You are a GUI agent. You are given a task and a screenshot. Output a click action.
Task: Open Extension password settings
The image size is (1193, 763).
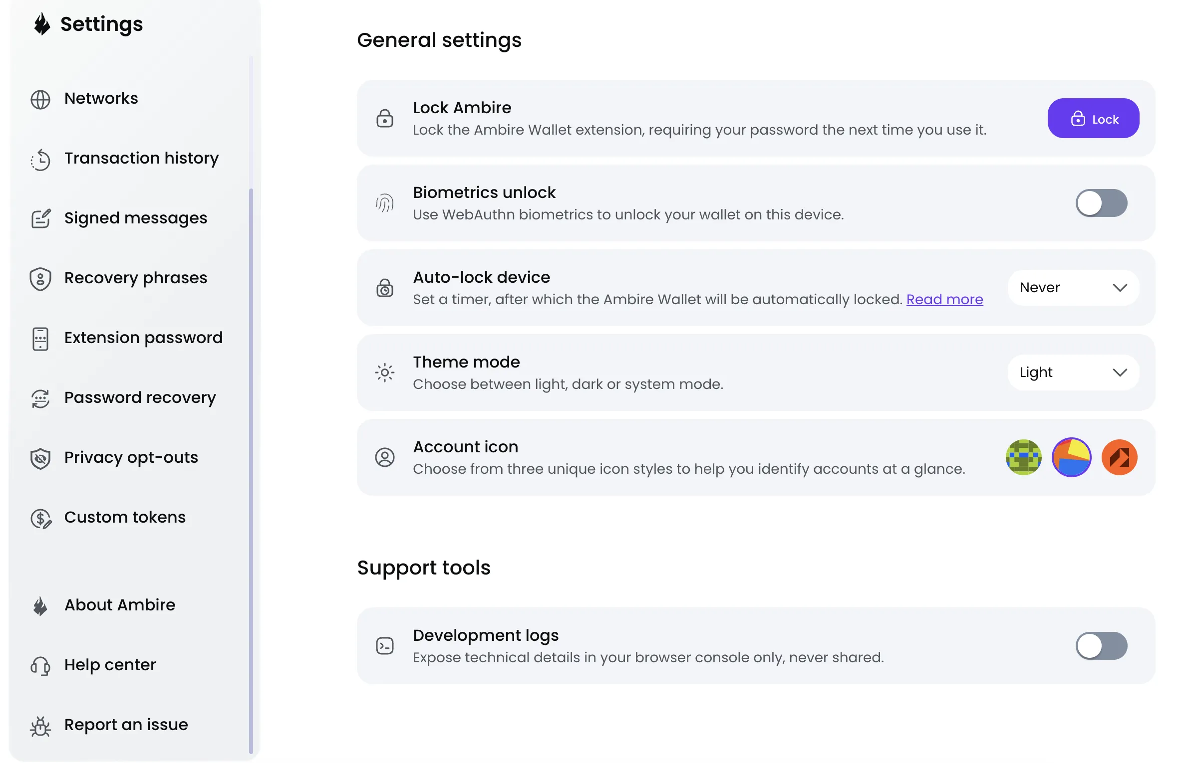tap(144, 338)
